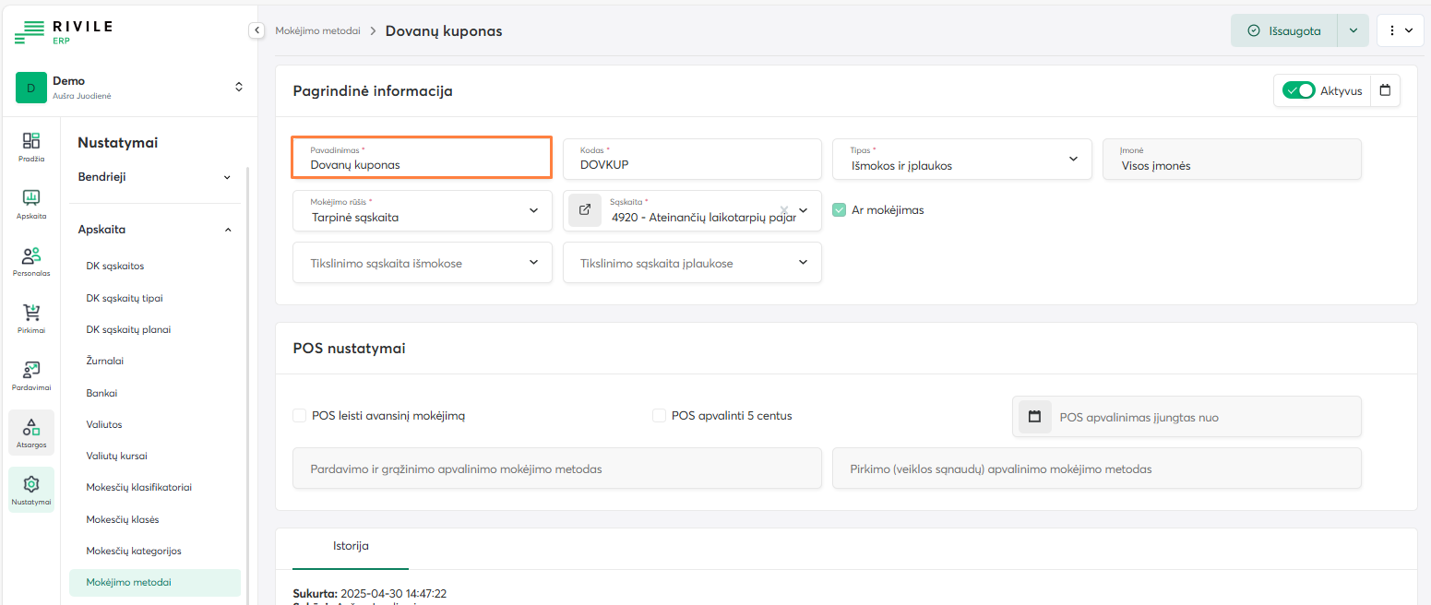
Task: Open the Pradžia home icon in sidebar
Action: click(31, 146)
